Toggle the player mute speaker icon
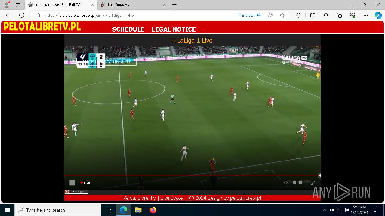This screenshot has height=216, width=385. [x=286, y=182]
